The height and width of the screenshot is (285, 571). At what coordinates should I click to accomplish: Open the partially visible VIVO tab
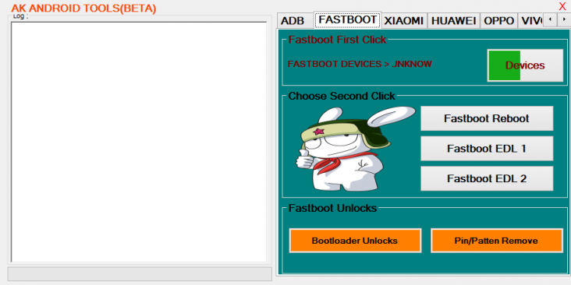530,21
